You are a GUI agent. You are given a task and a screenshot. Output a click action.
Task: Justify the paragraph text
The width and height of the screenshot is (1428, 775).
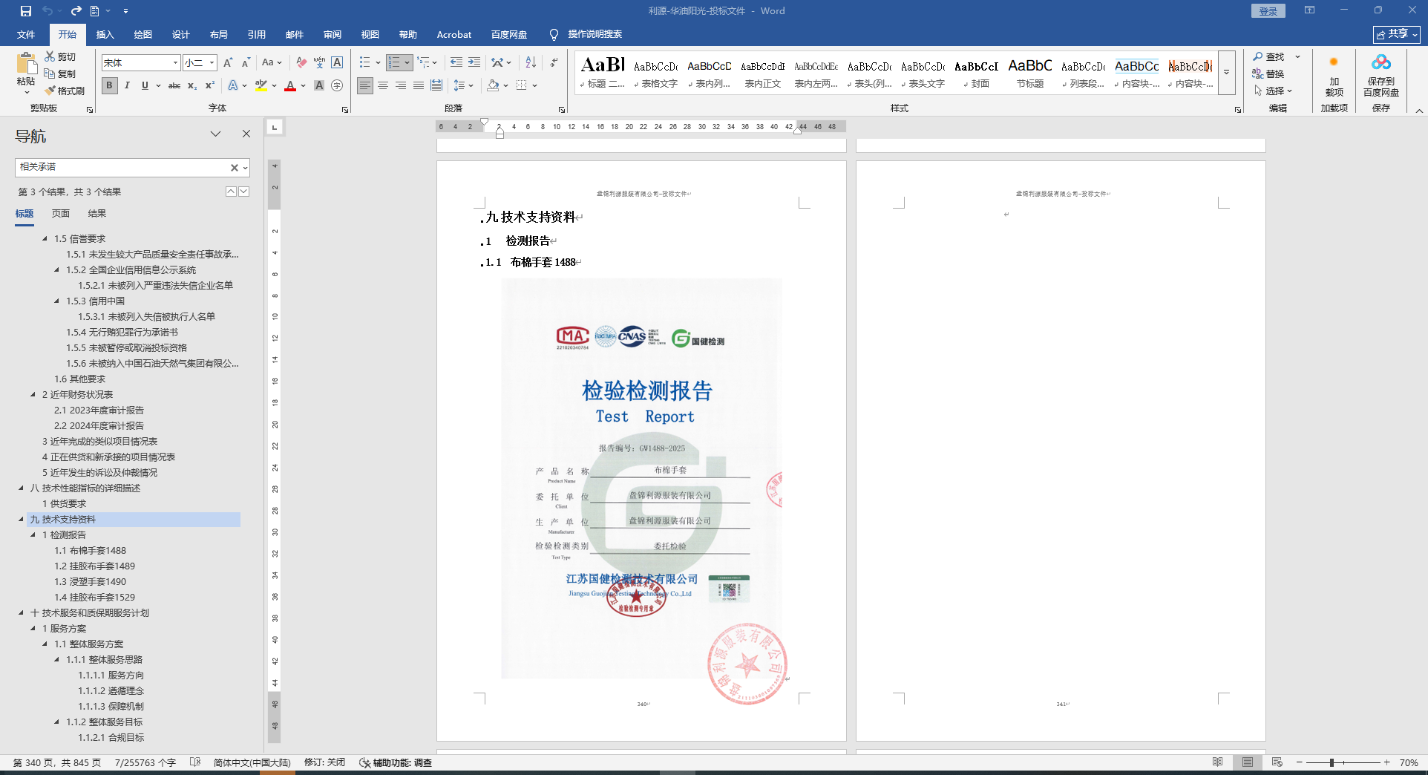[419, 85]
